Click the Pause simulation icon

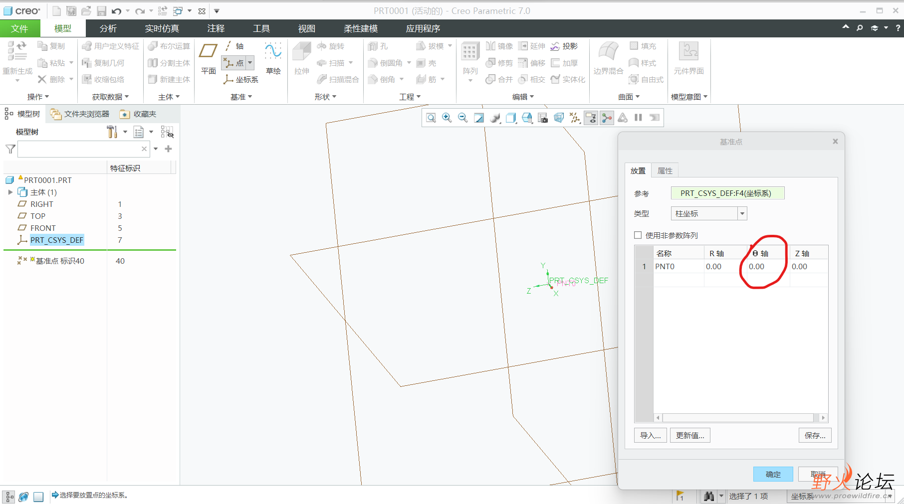pyautogui.click(x=638, y=118)
